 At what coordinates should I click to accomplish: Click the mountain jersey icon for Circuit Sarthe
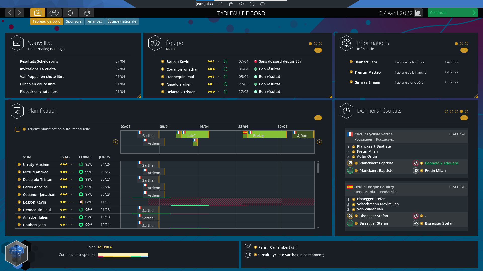(x=416, y=163)
